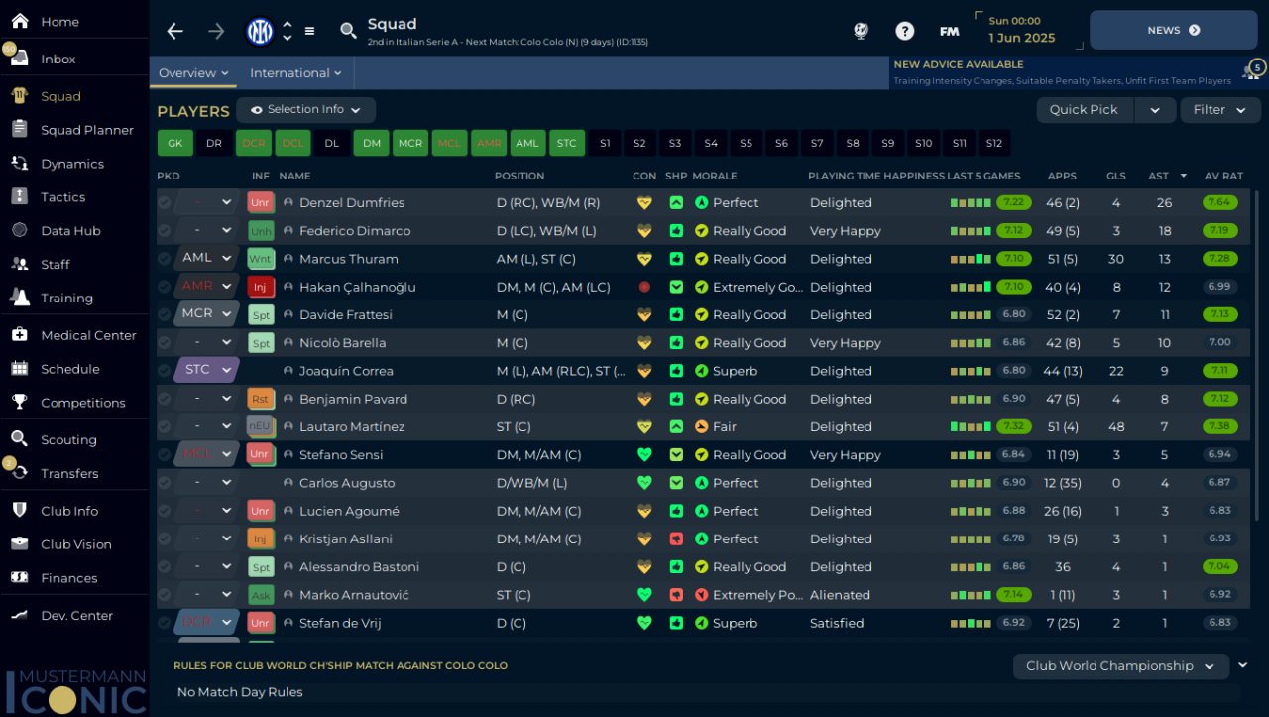Click the help question mark icon

pos(904,31)
